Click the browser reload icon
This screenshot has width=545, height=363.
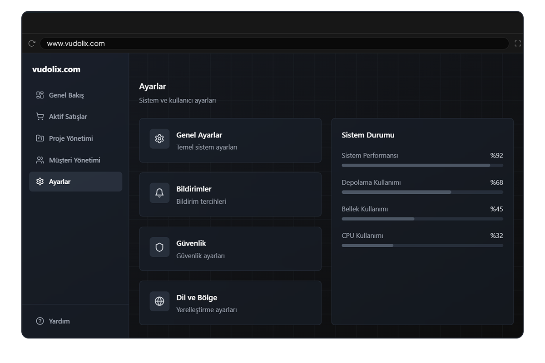click(x=32, y=44)
